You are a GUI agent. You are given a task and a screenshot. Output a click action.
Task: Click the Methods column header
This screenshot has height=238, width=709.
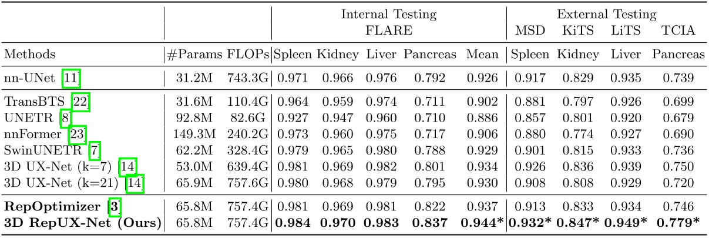click(29, 55)
